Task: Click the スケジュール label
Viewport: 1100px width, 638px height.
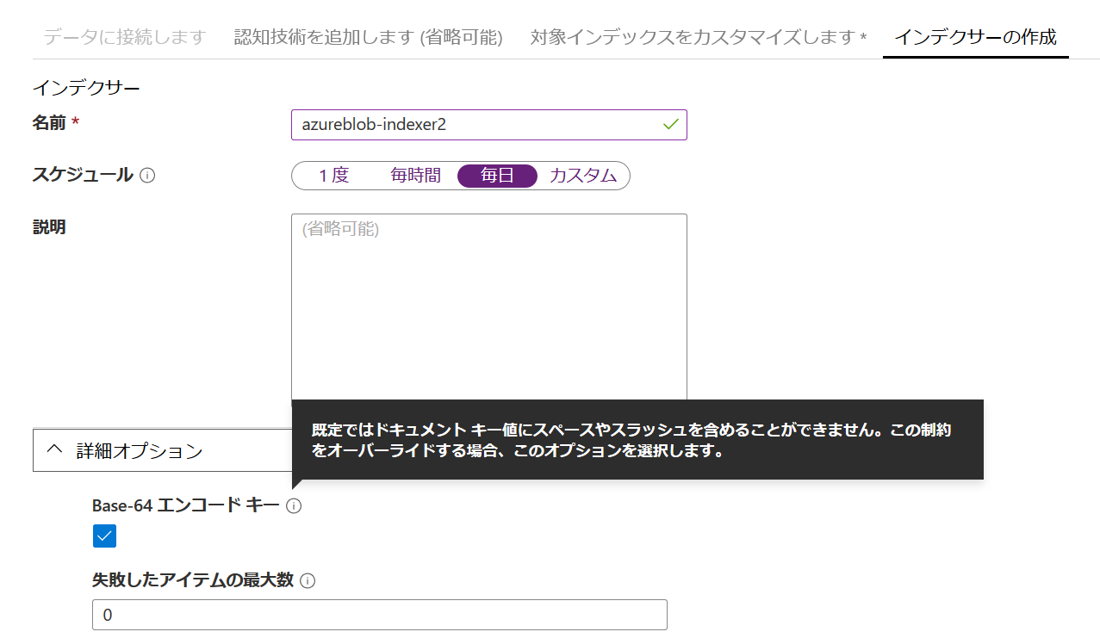Action: coord(83,175)
